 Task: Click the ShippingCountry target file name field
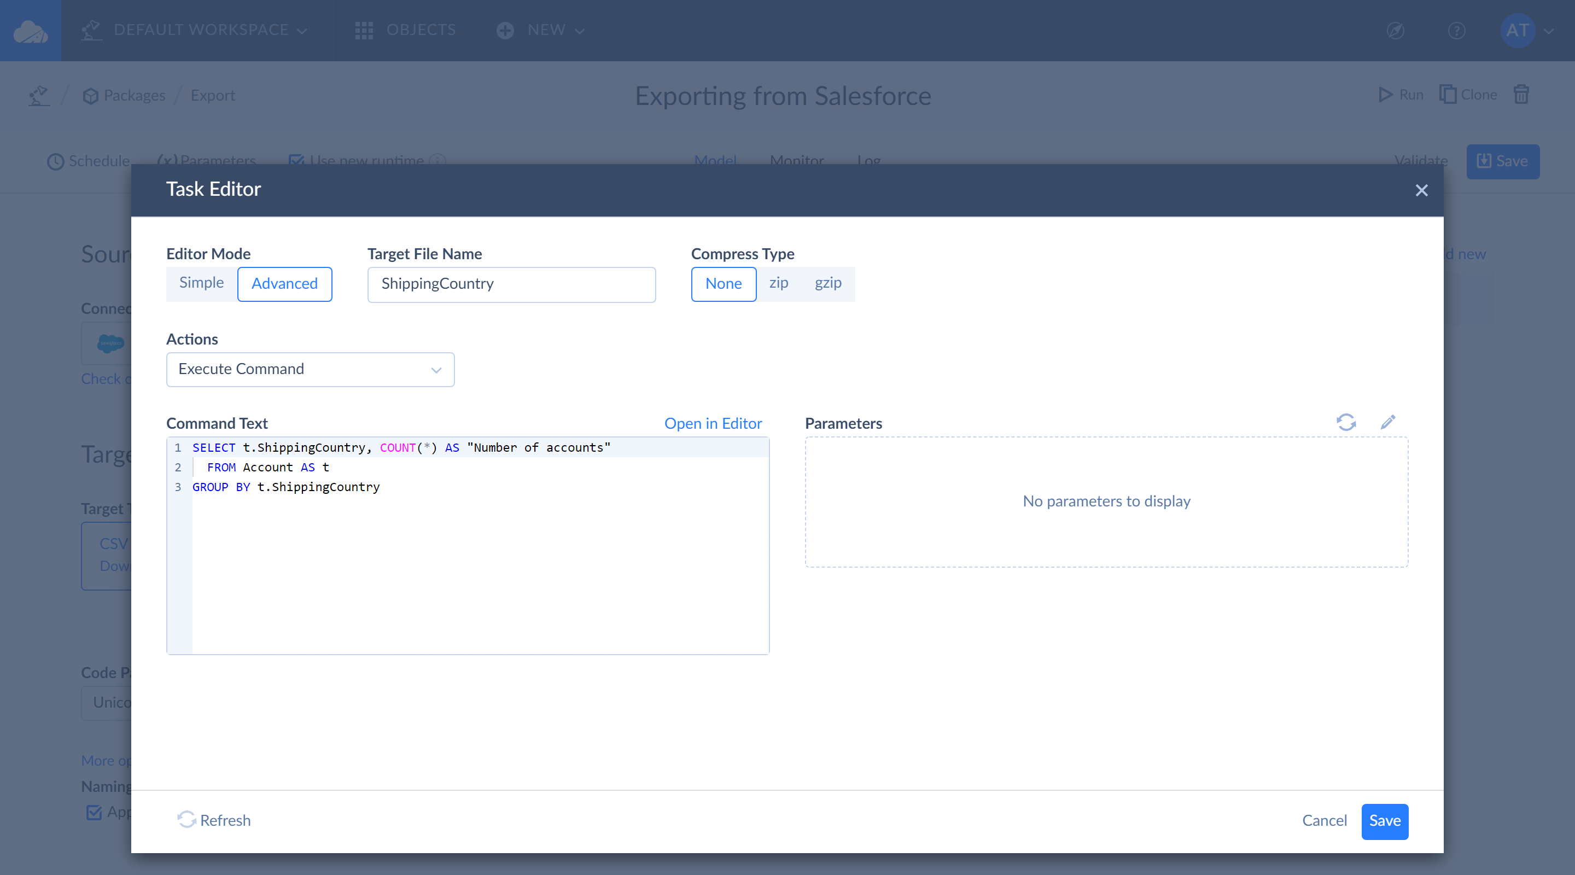(x=512, y=283)
